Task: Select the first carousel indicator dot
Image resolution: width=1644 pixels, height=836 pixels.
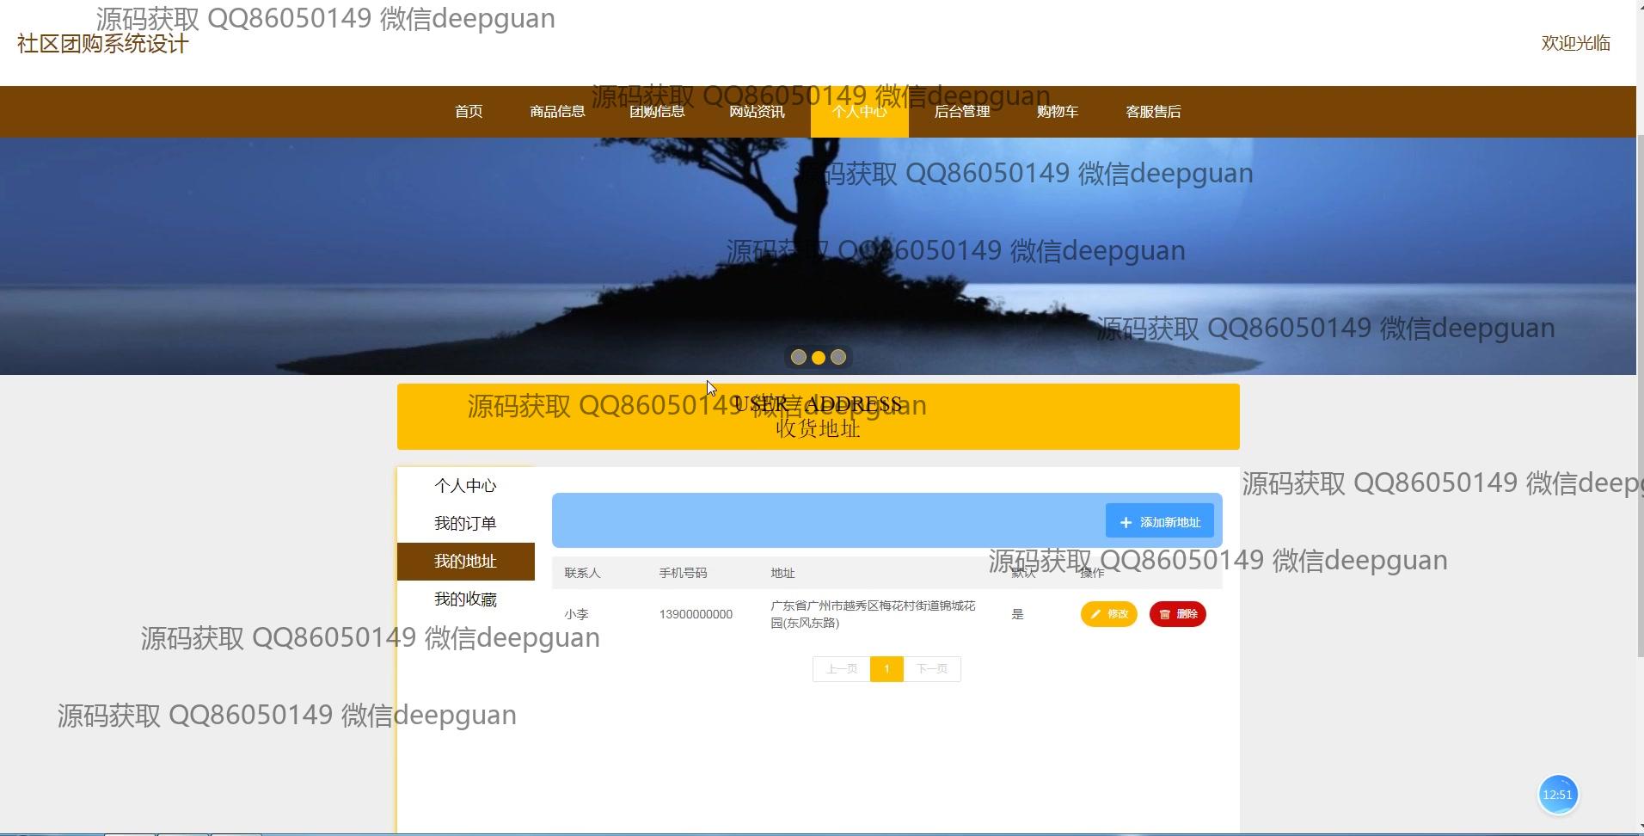Action: click(798, 358)
